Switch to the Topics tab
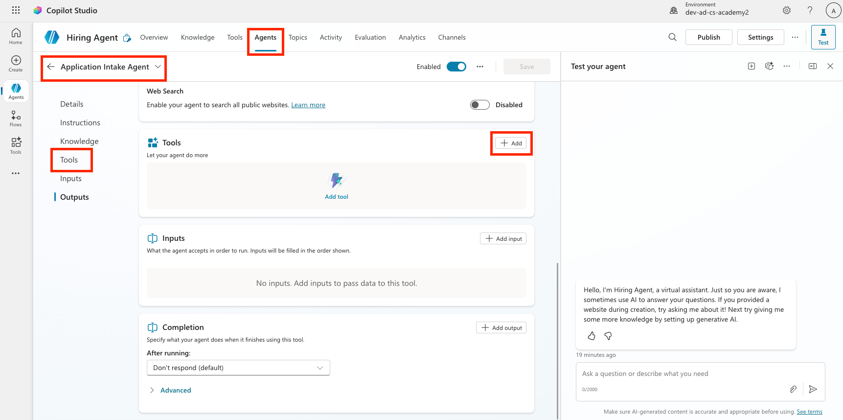Viewport: 843px width, 420px height. 297,37
